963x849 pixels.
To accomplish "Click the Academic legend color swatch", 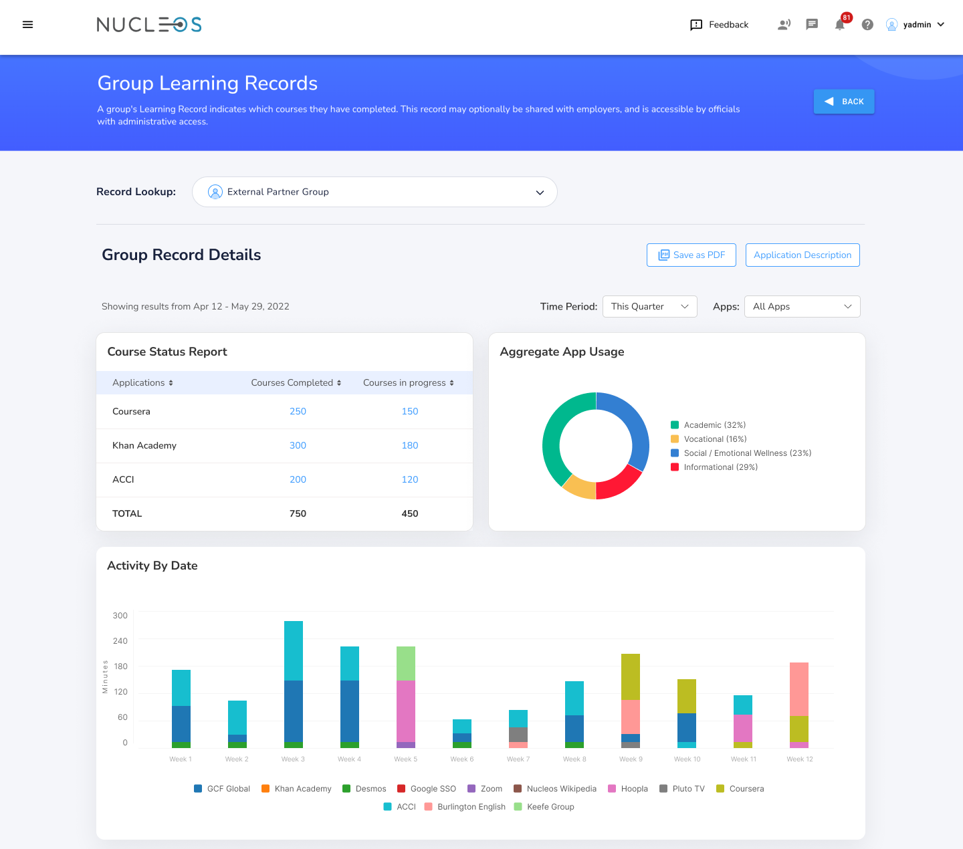I will [675, 425].
